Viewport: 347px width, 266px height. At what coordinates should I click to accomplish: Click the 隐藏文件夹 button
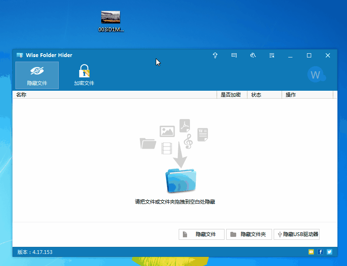coord(249,234)
